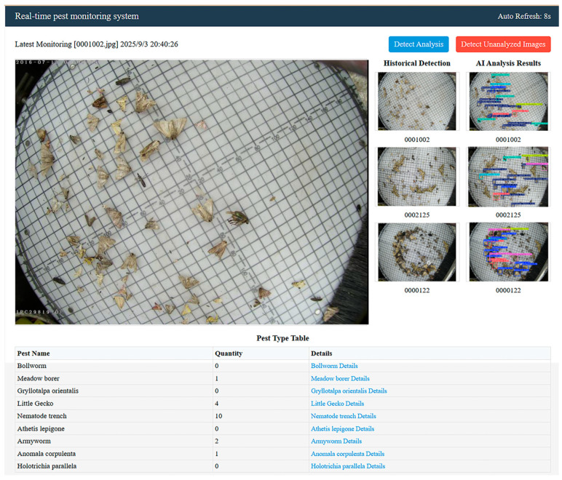Open Armyworm Details link
Screen dimensions: 562x480
[336, 441]
